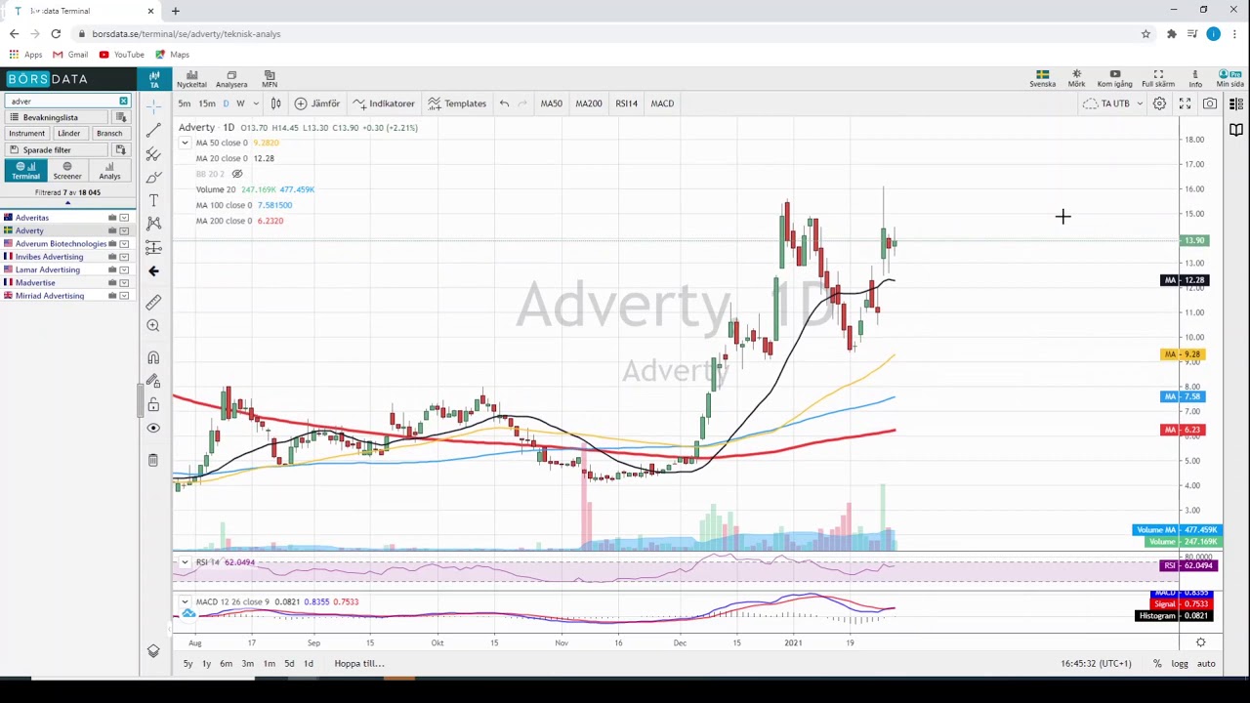Undo the last chart action

[504, 103]
